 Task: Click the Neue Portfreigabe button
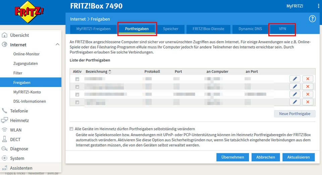(x=295, y=114)
